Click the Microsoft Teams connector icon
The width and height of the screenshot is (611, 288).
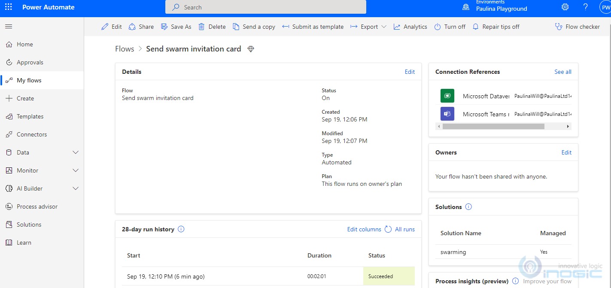click(447, 114)
